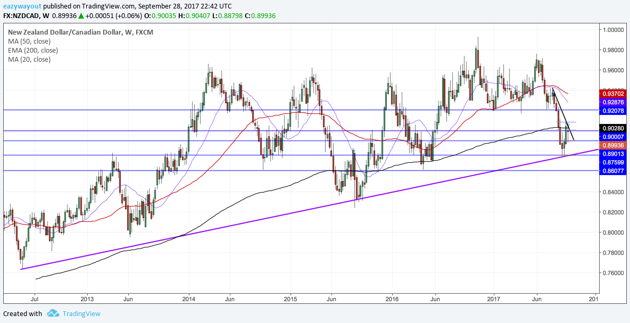This screenshot has height=323, width=630.
Task: Click the 0.84000 price axis value
Action: (613, 192)
